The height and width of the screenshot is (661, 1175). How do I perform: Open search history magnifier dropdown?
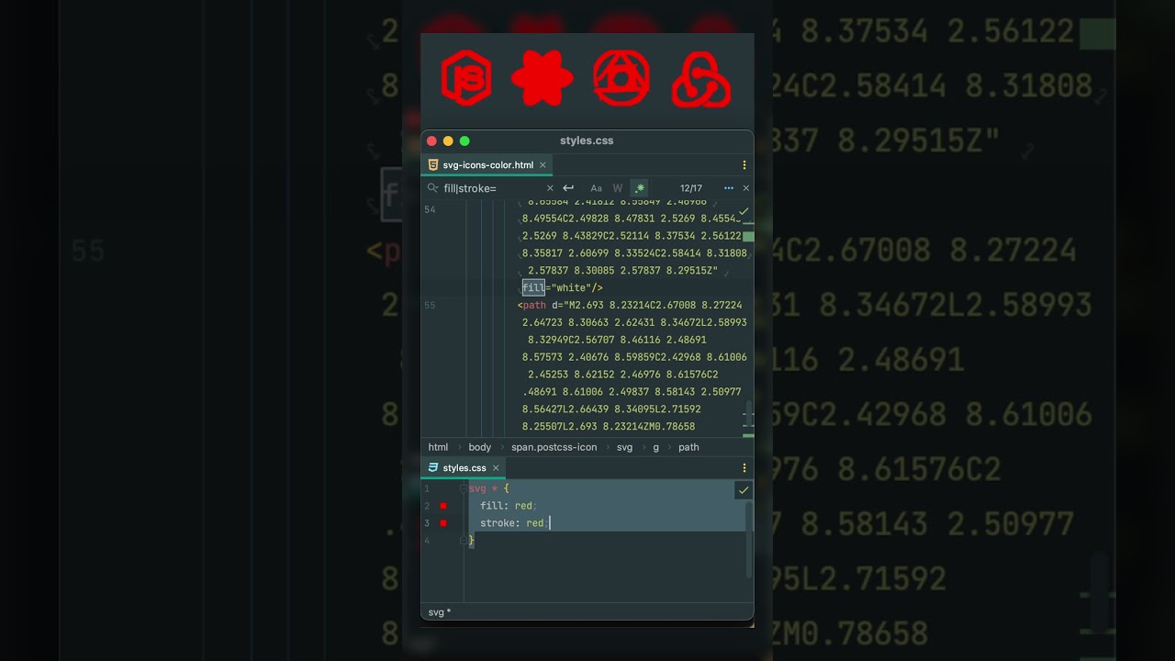tap(433, 188)
